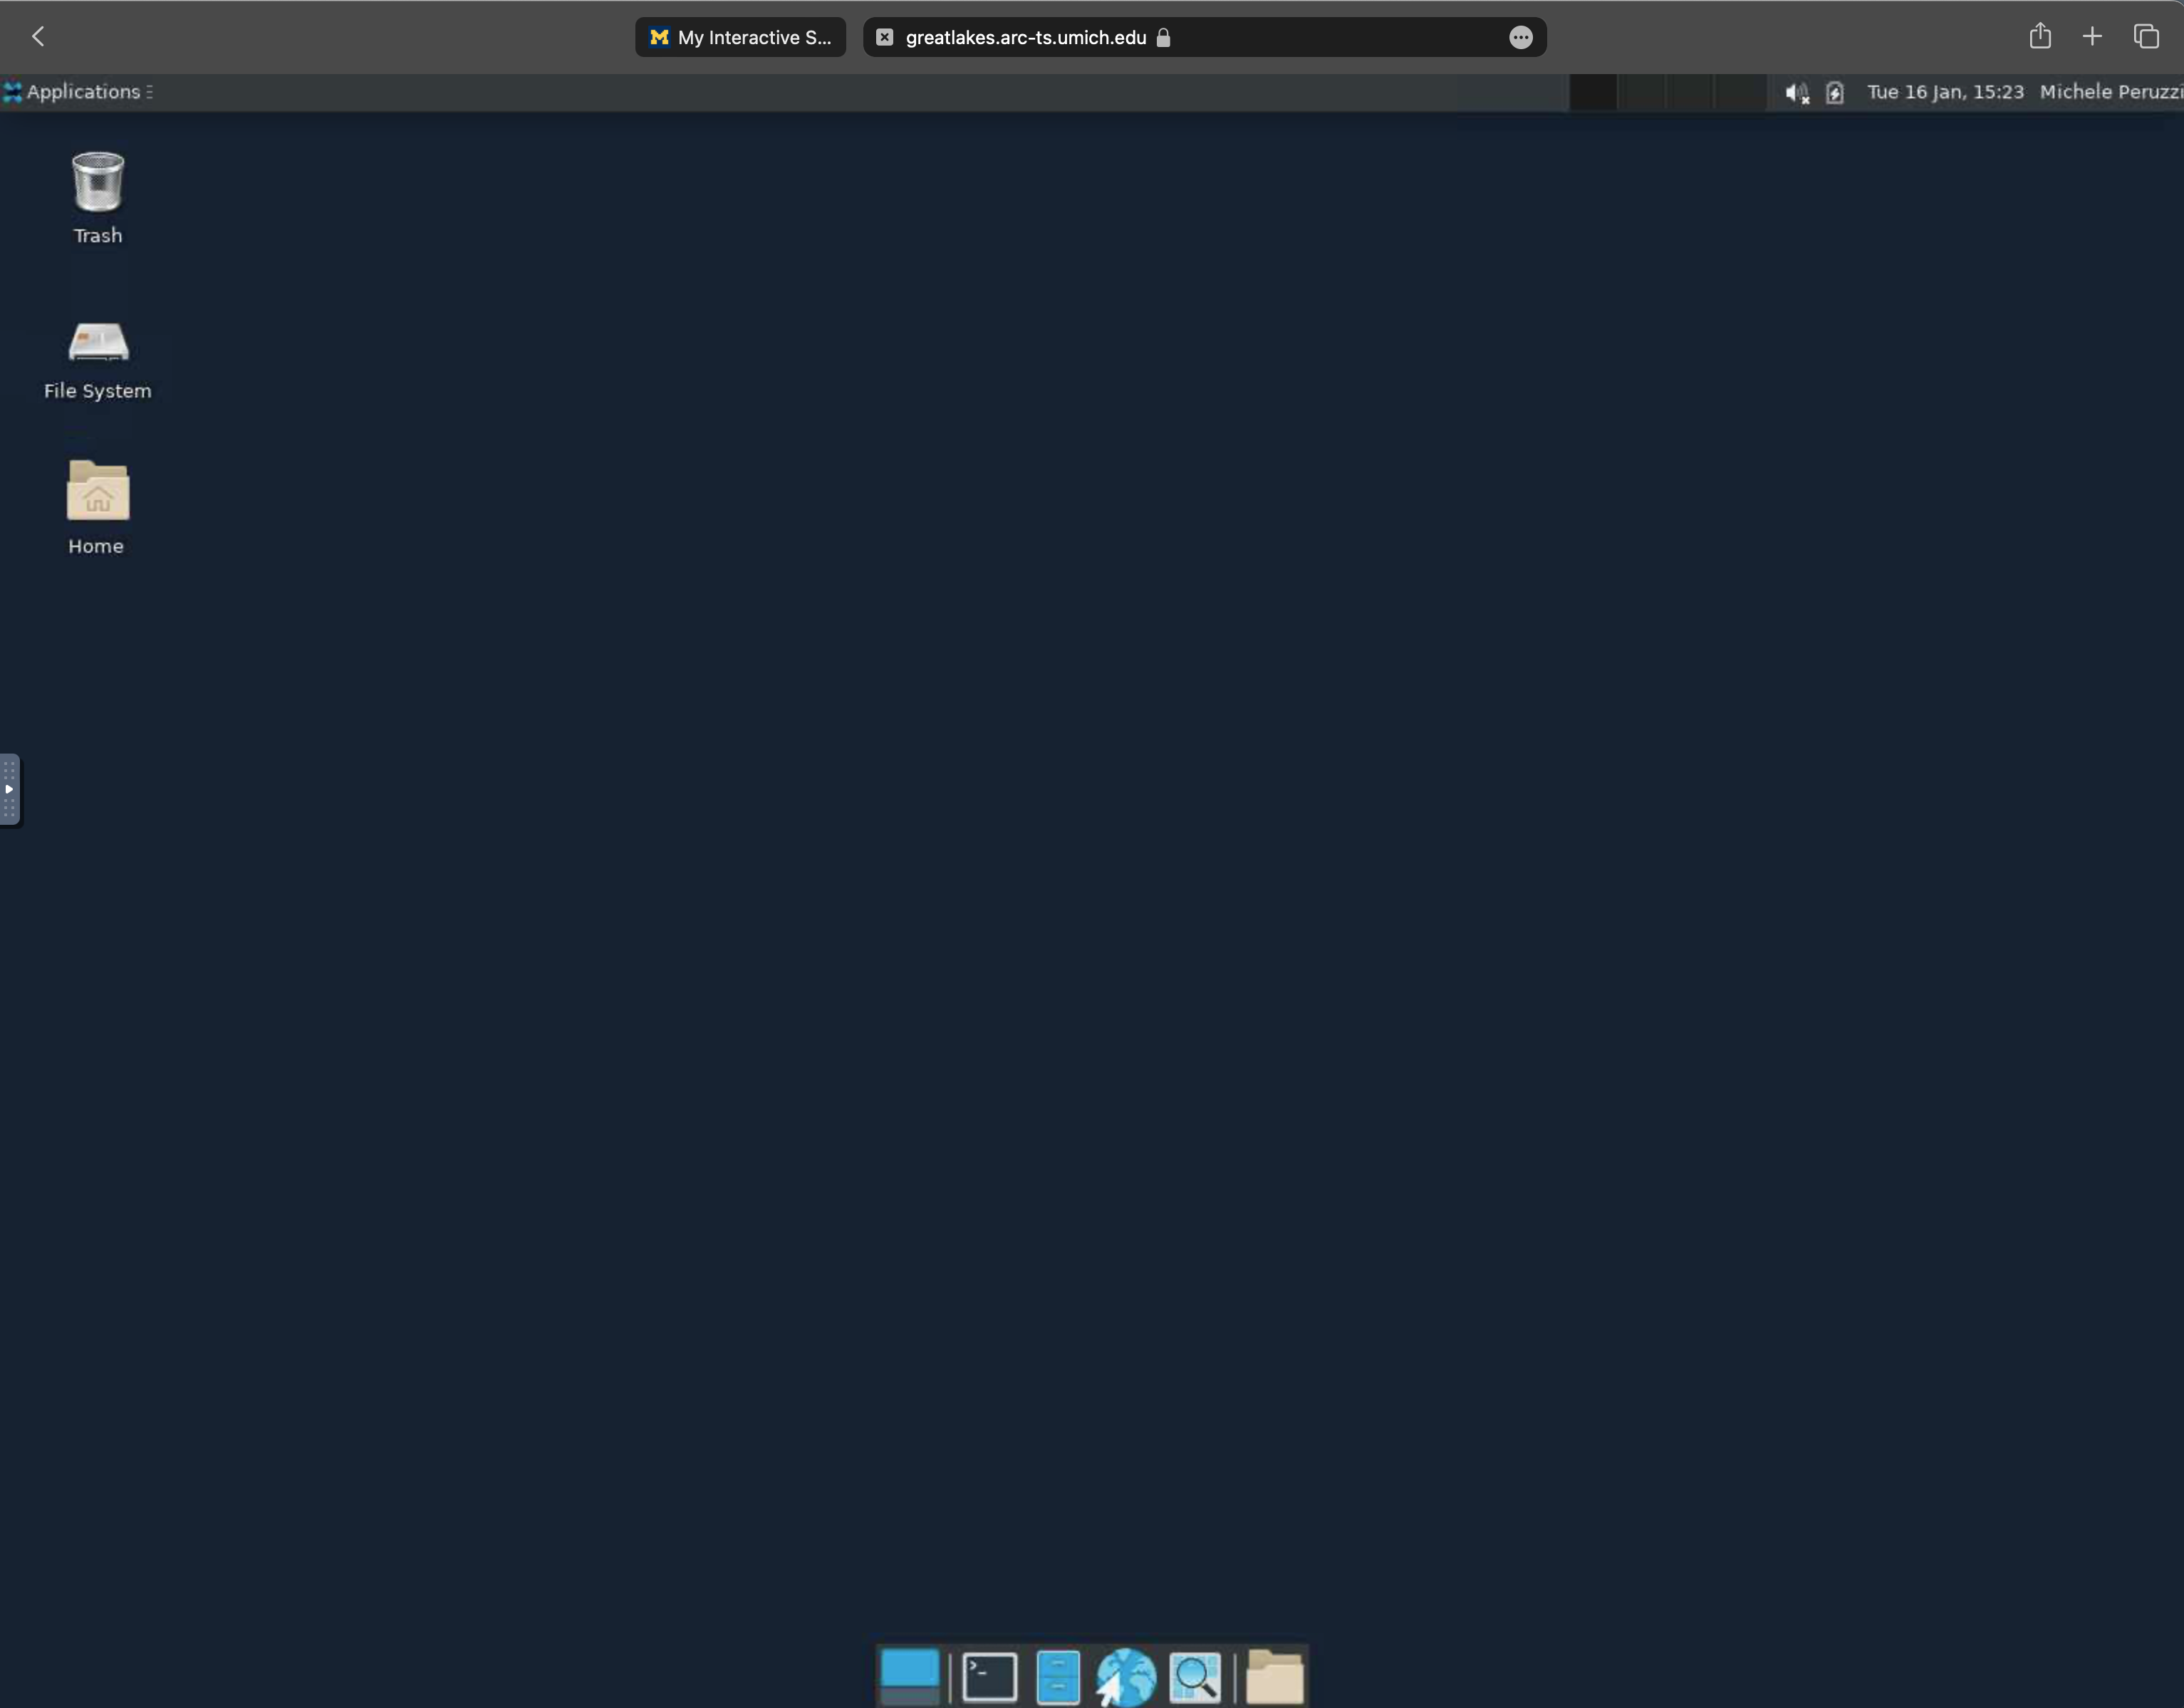Open File Manager cabinet icon in dock
Screen dimensions: 2184x1708
(1057, 1677)
